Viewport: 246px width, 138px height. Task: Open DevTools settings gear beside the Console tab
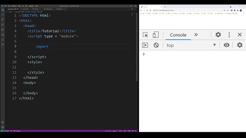(218, 34)
